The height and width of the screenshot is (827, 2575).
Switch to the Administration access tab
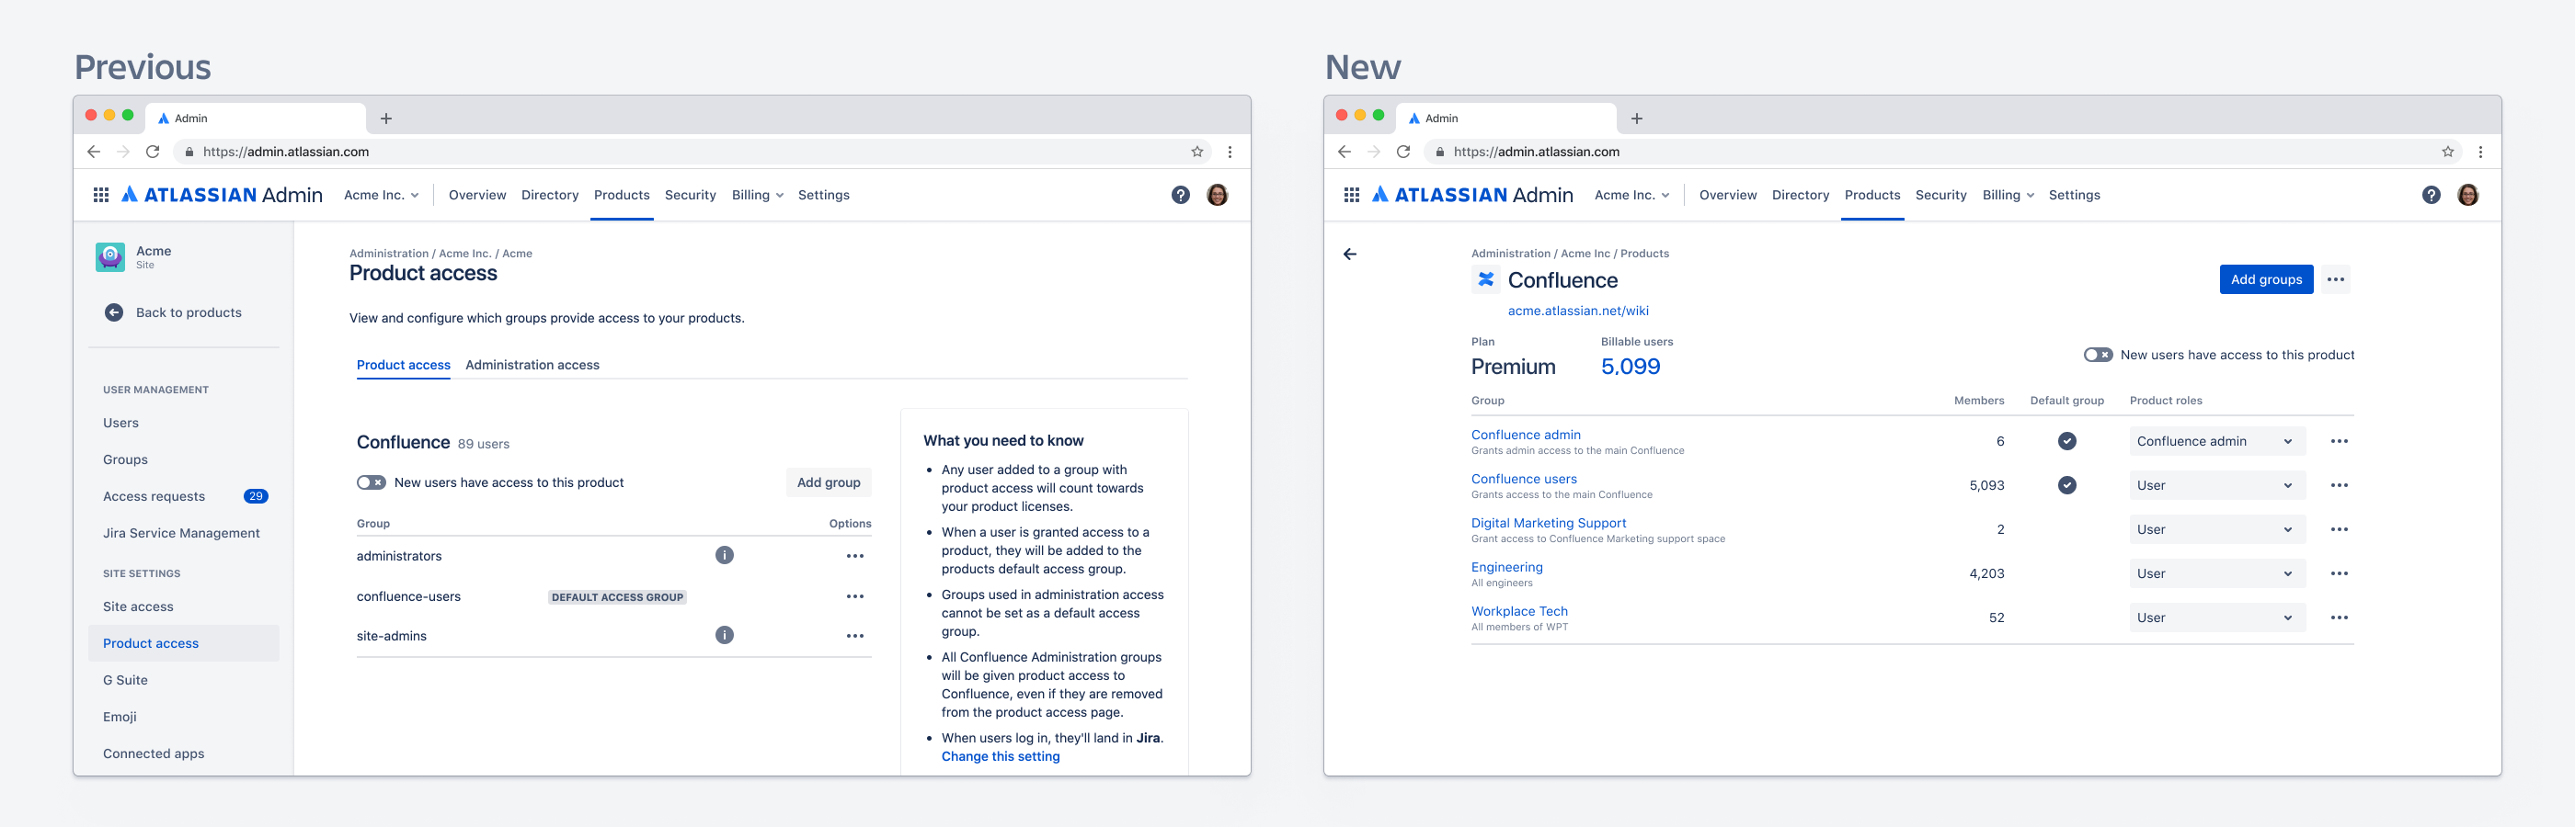click(532, 365)
